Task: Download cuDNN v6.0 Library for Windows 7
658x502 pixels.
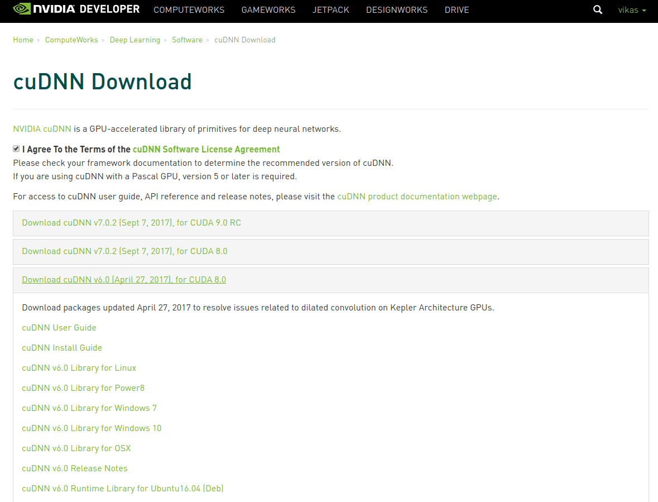Action: [89, 408]
